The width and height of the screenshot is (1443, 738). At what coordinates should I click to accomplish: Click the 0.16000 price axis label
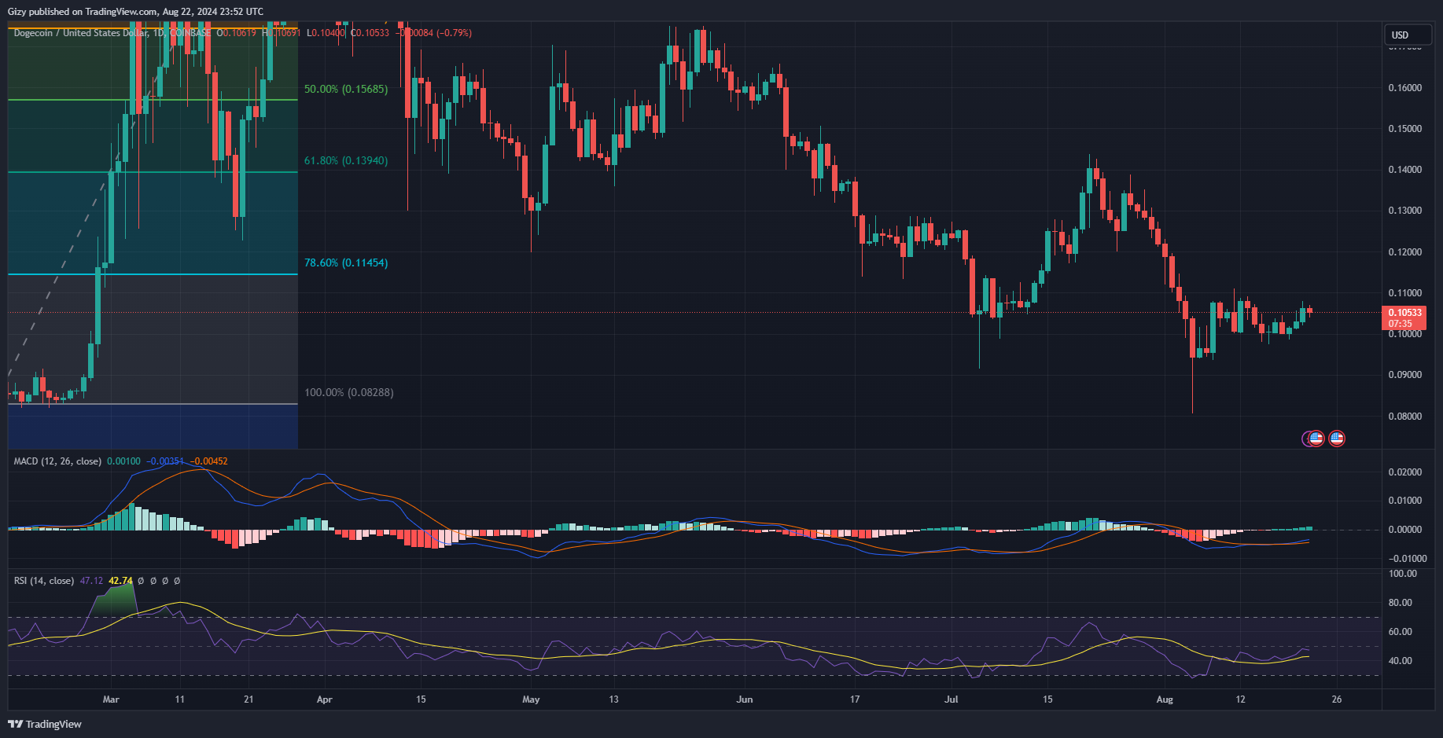1404,88
